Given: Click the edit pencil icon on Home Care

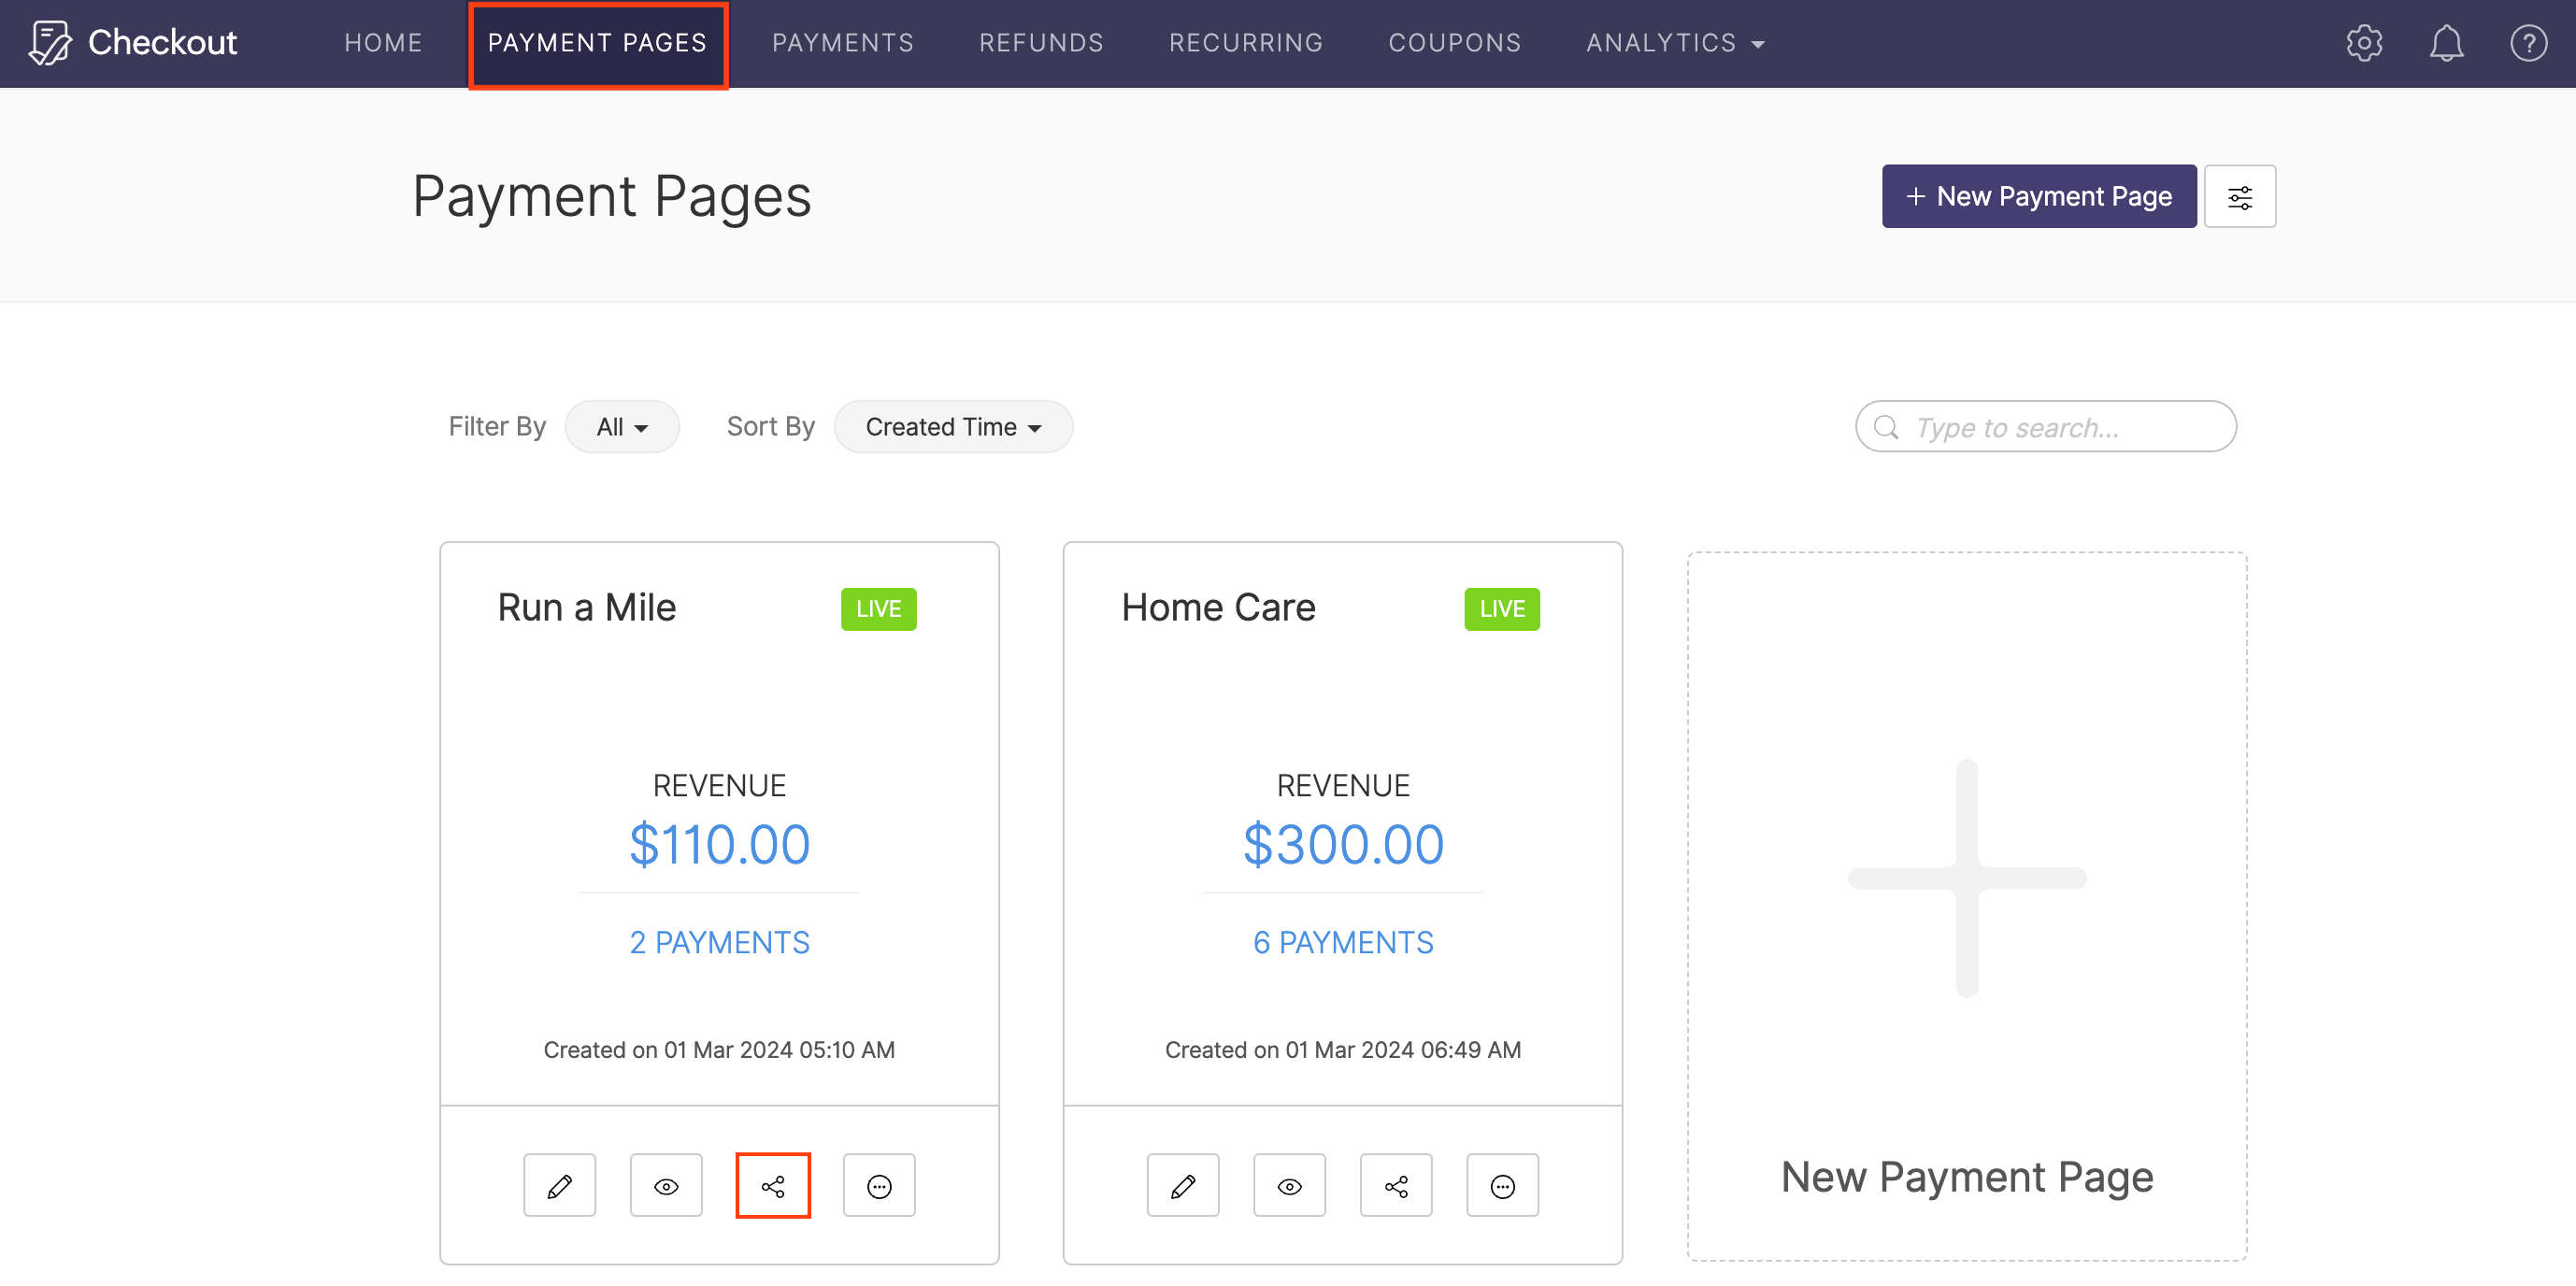Looking at the screenshot, I should click(1183, 1184).
